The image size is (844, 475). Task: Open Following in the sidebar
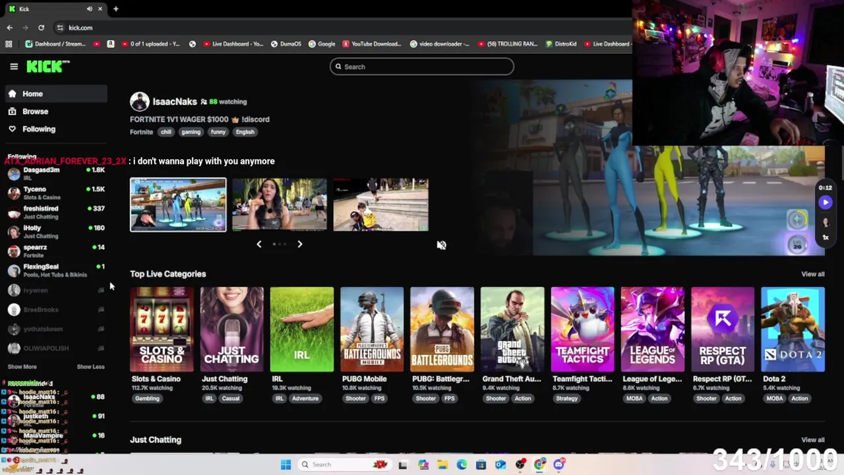(x=56, y=129)
